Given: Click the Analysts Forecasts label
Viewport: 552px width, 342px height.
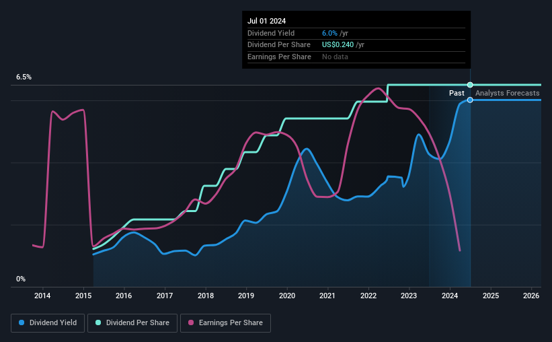Looking at the screenshot, I should 508,93.
